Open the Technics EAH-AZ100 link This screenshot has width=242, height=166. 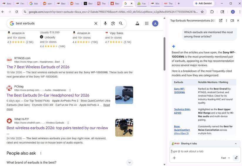(182, 111)
